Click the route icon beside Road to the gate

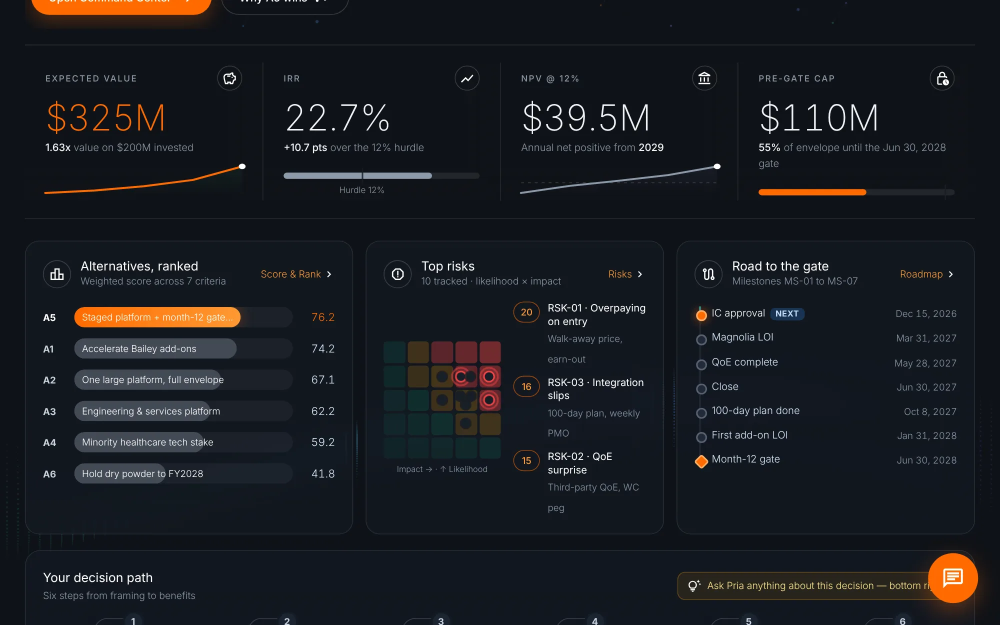pyautogui.click(x=708, y=274)
